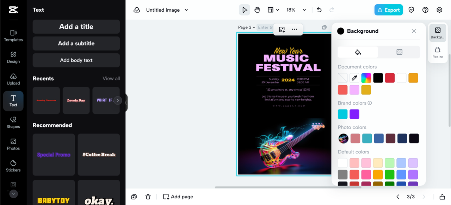Screen dimensions: 451x205
Task: Pick color with the eyedropper tool
Action: 354,78
